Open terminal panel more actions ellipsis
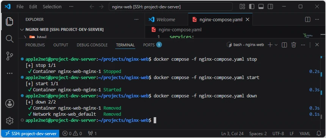Image resolution: width=326 pixels, height=138 pixels. click(303, 45)
